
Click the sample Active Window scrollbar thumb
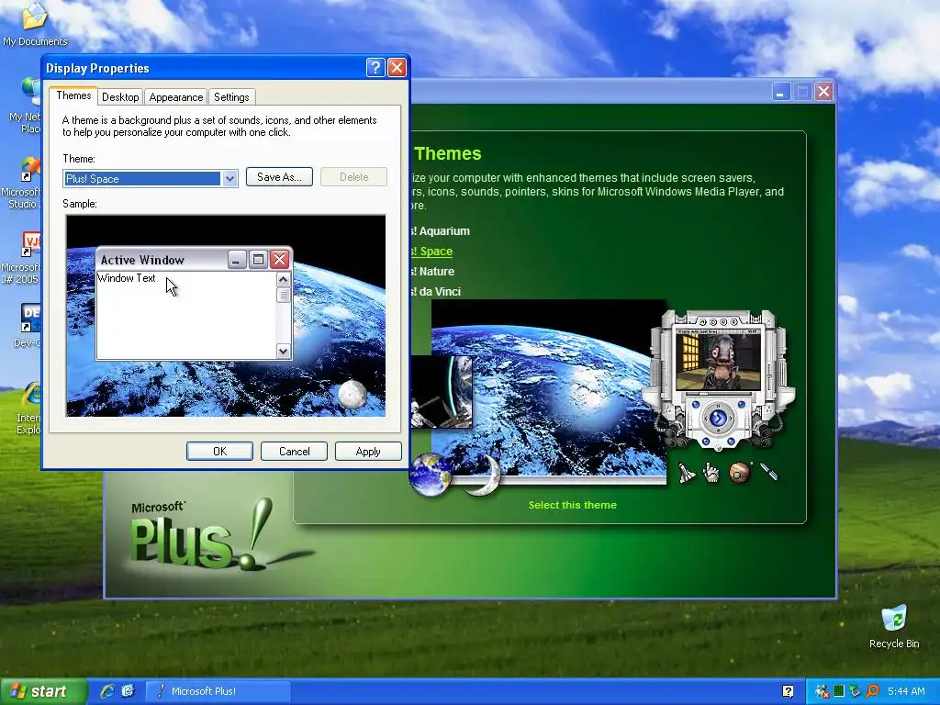283,295
